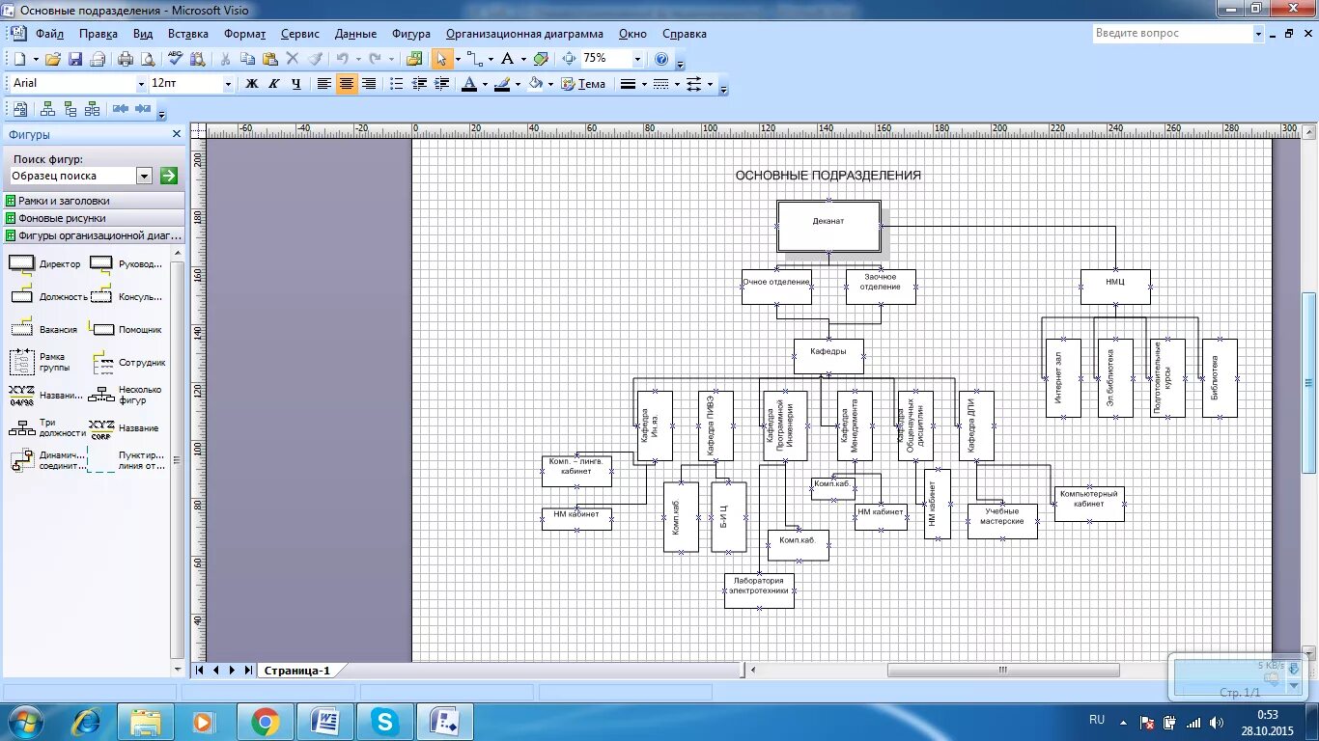This screenshot has height=741, width=1319.
Task: Align text to the left
Action: 324,84
